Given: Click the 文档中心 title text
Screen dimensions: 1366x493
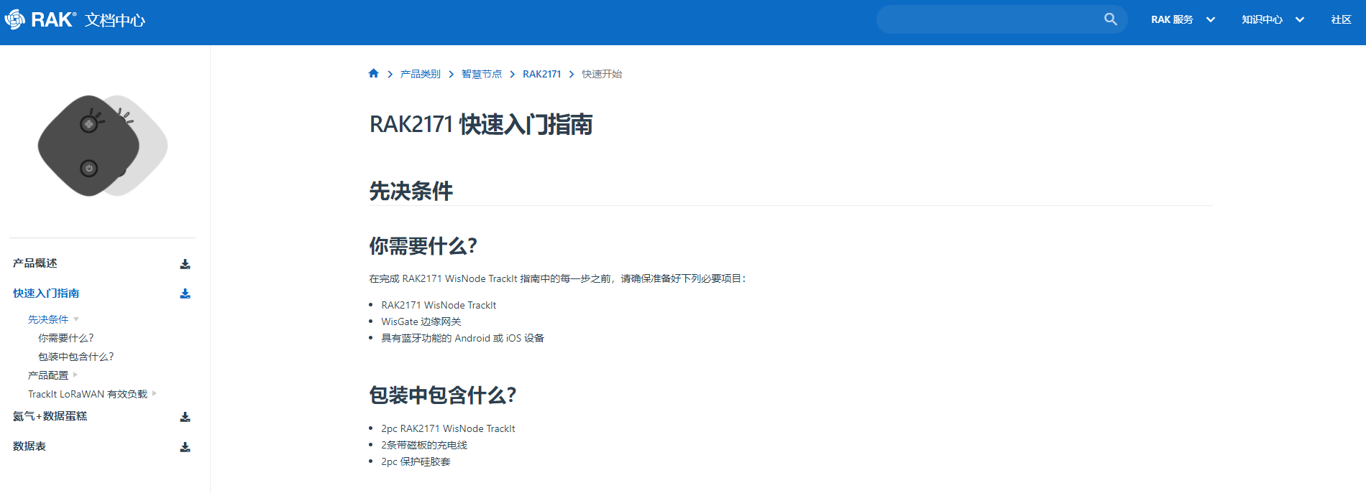Looking at the screenshot, I should [x=115, y=20].
